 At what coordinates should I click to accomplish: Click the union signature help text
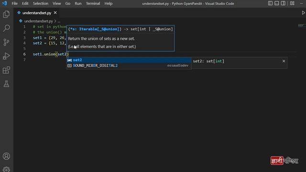[x=120, y=29]
